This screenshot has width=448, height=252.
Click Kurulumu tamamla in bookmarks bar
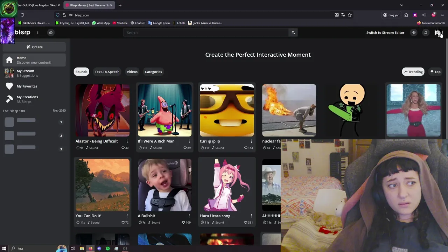pos(431,23)
